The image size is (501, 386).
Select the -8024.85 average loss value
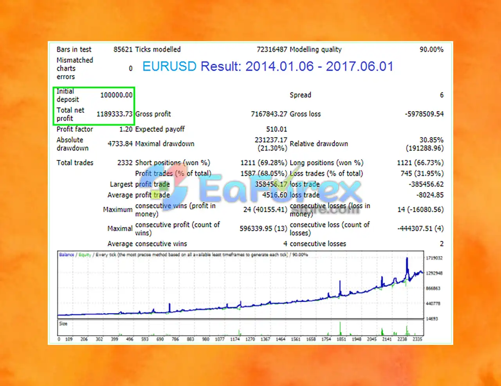tap(430, 195)
